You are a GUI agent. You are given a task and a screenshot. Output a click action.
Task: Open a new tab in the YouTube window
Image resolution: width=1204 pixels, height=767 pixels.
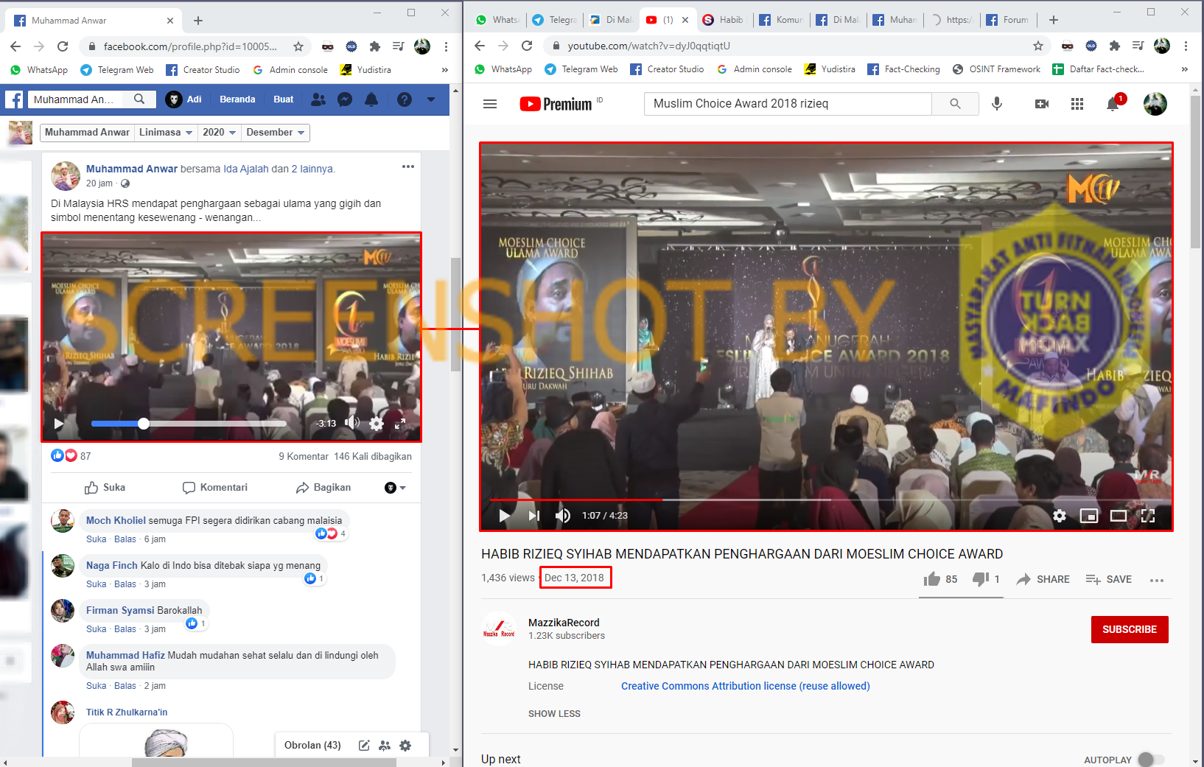coord(1054,20)
